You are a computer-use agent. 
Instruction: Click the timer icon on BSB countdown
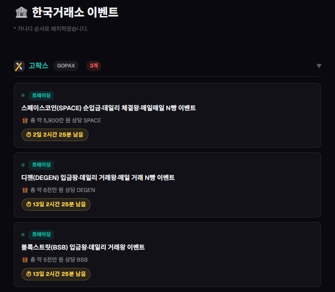[29, 274]
